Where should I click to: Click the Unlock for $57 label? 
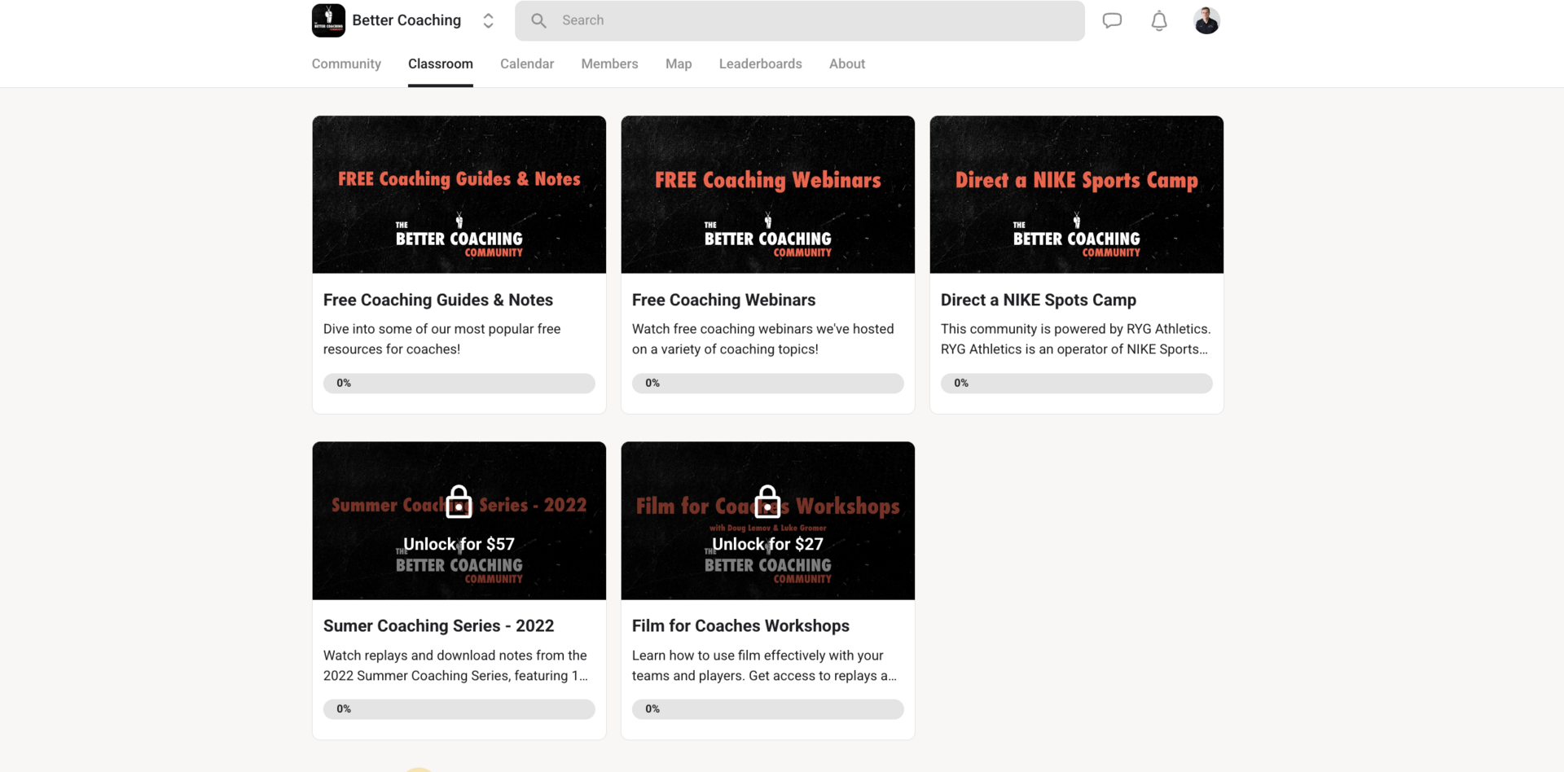459,544
